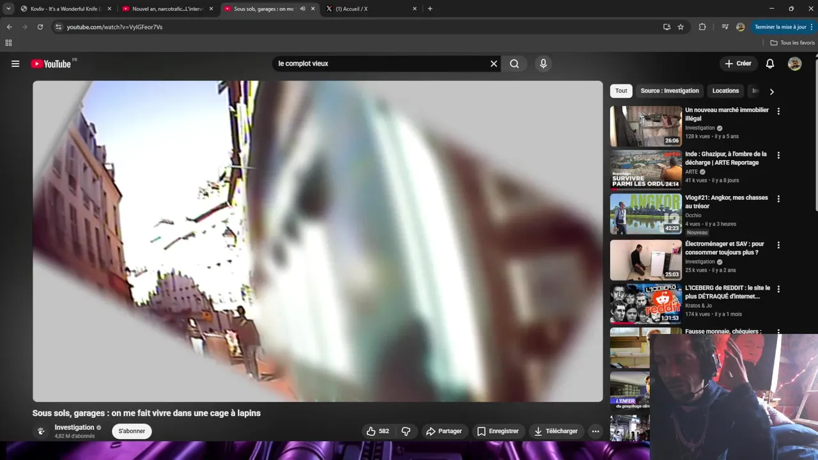Screen dimensions: 818x460
Task: Open the Kratos & Jo channel name
Action: (x=698, y=305)
